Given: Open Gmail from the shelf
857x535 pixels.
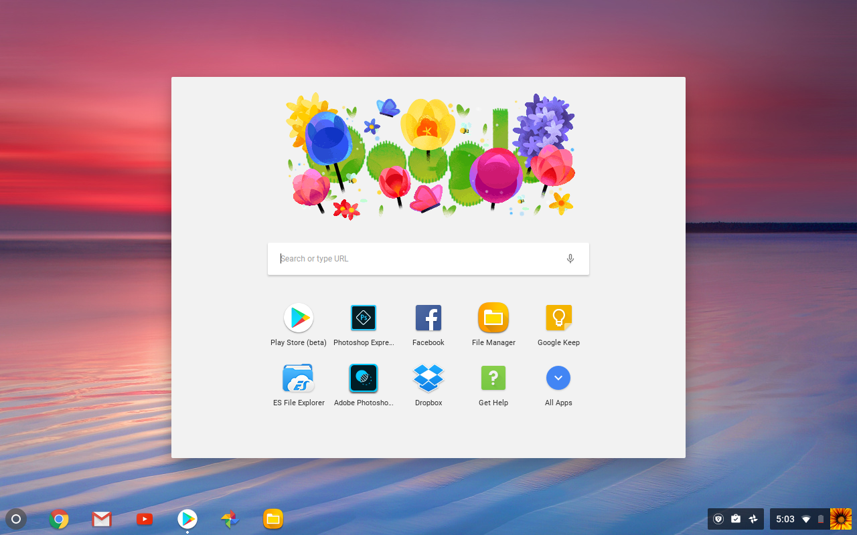Looking at the screenshot, I should coord(102,519).
